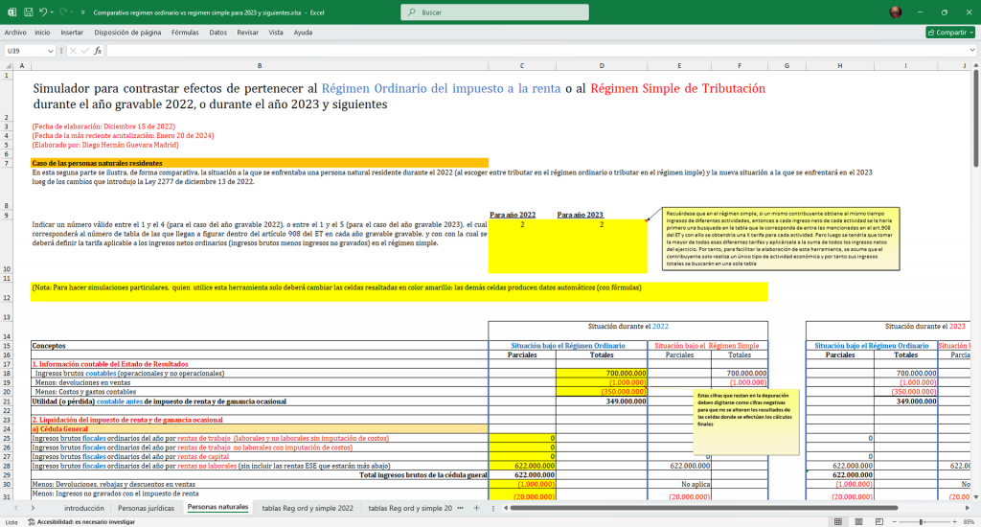Image resolution: width=981 pixels, height=527 pixels.
Task: Click the 'Conceptos' header cell
Action: (x=260, y=346)
